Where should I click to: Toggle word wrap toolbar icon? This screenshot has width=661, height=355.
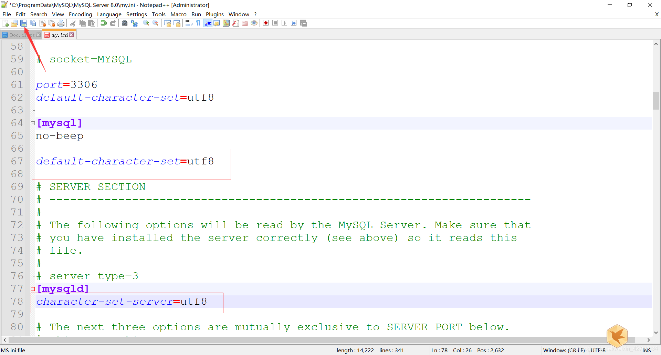coord(189,23)
